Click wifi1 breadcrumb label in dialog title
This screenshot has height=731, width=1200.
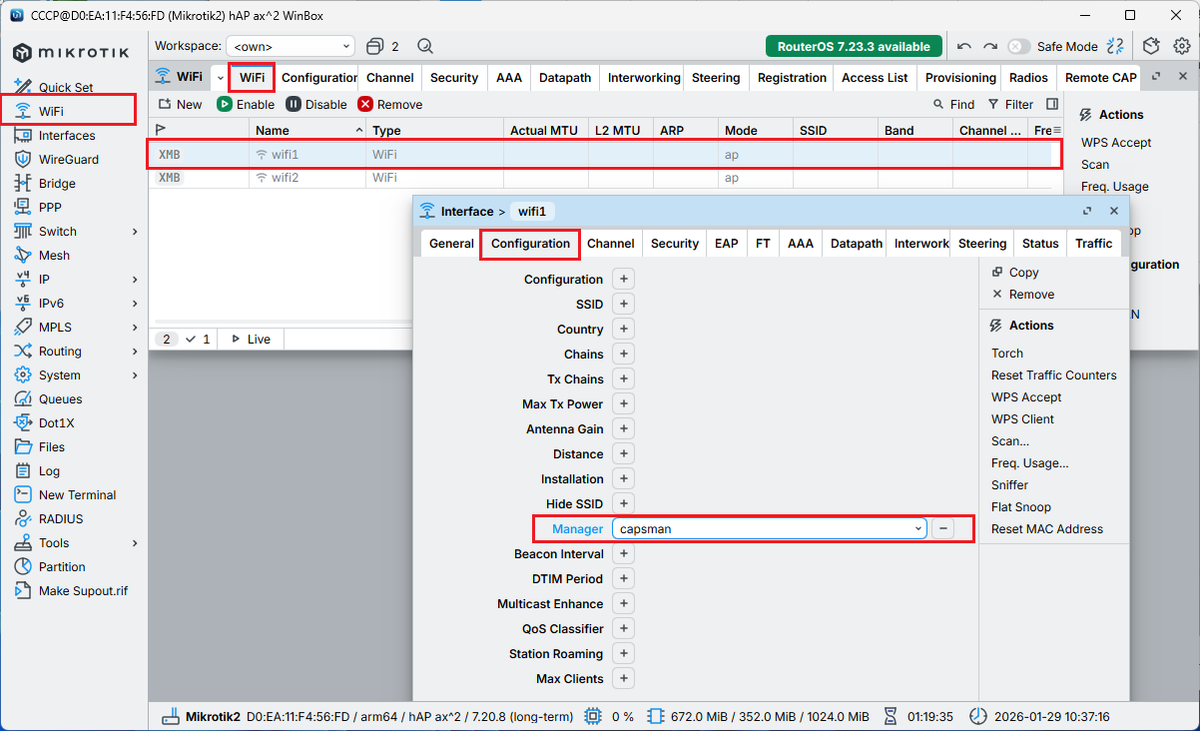coord(533,211)
